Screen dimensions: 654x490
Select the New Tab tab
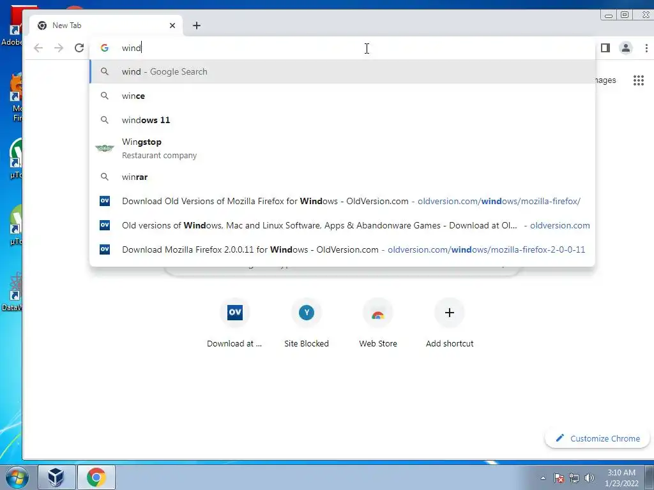pos(106,26)
